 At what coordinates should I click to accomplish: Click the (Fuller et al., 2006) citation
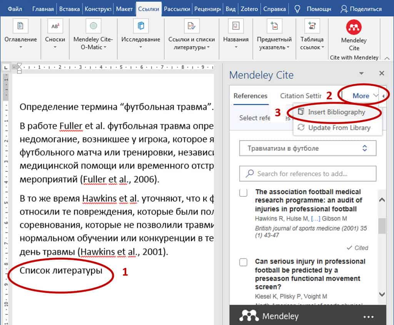point(120,179)
